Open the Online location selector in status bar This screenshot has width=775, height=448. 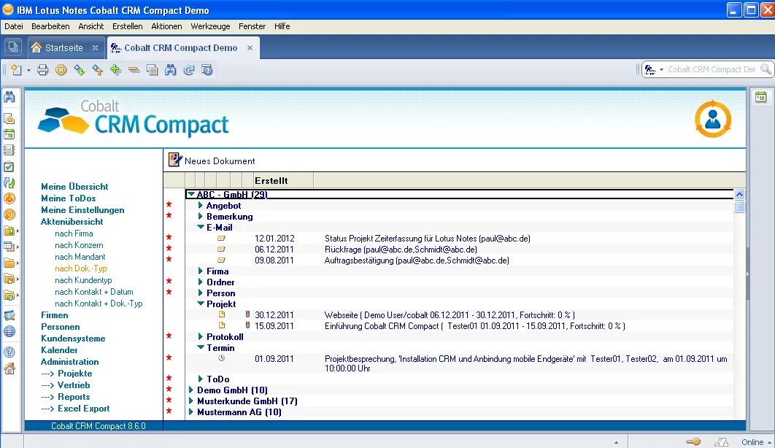pos(756,442)
